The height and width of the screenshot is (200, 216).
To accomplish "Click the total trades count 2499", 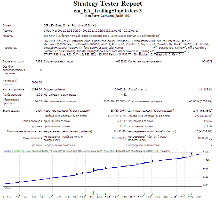I will point(39,111).
